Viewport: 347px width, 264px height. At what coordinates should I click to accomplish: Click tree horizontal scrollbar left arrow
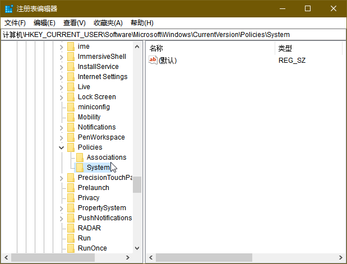(x=6, y=258)
